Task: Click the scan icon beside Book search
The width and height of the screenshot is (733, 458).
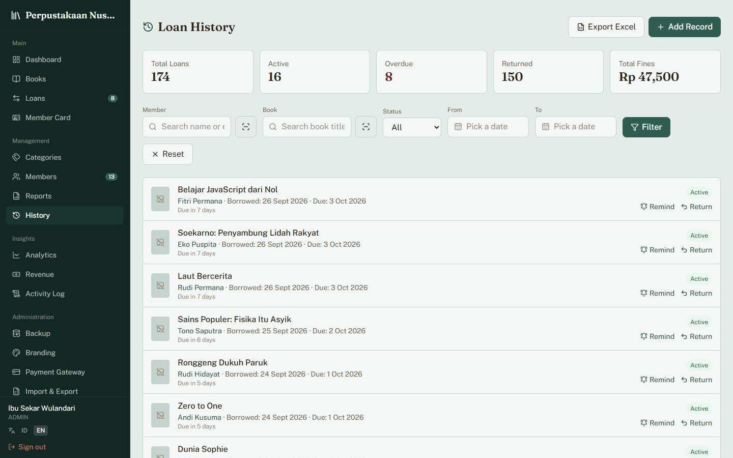Action: tap(366, 127)
